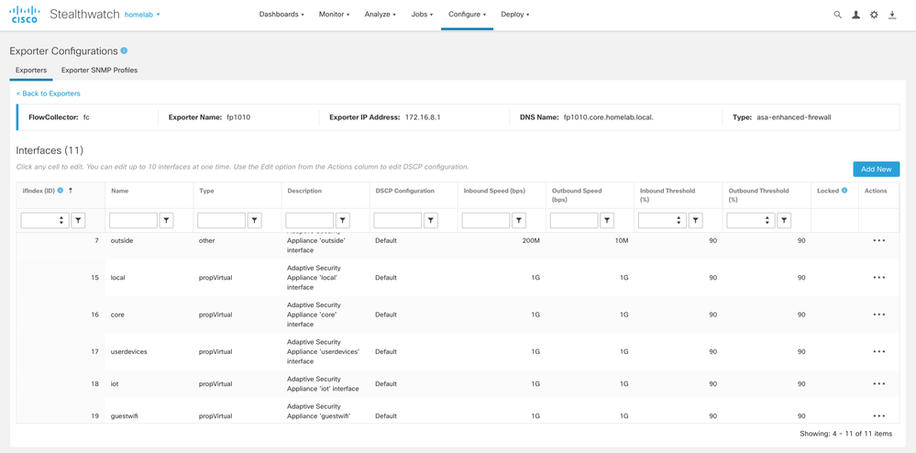This screenshot has width=916, height=453.
Task: Click the Name filter text field
Action: point(133,220)
